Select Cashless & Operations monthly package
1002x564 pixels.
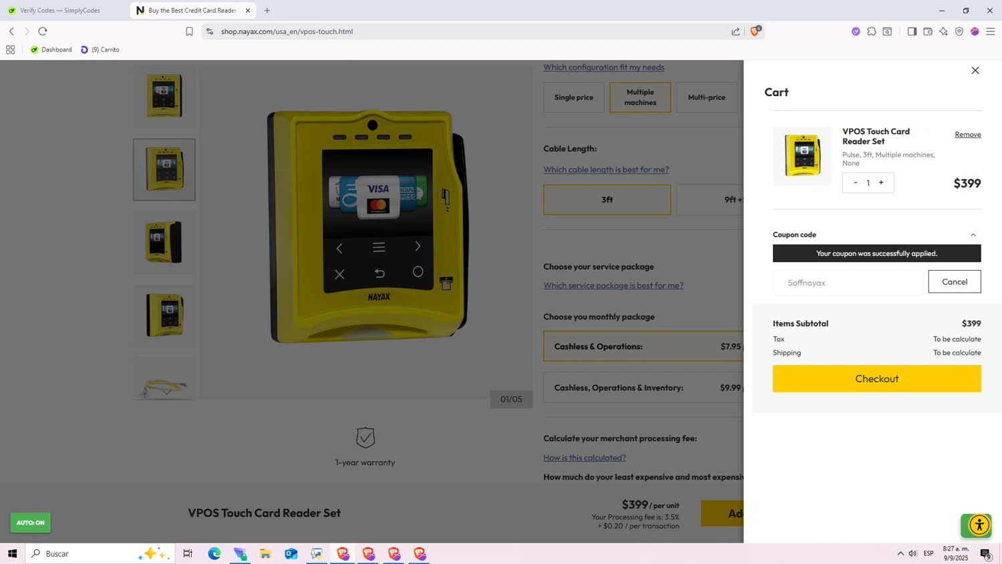pyautogui.click(x=643, y=346)
